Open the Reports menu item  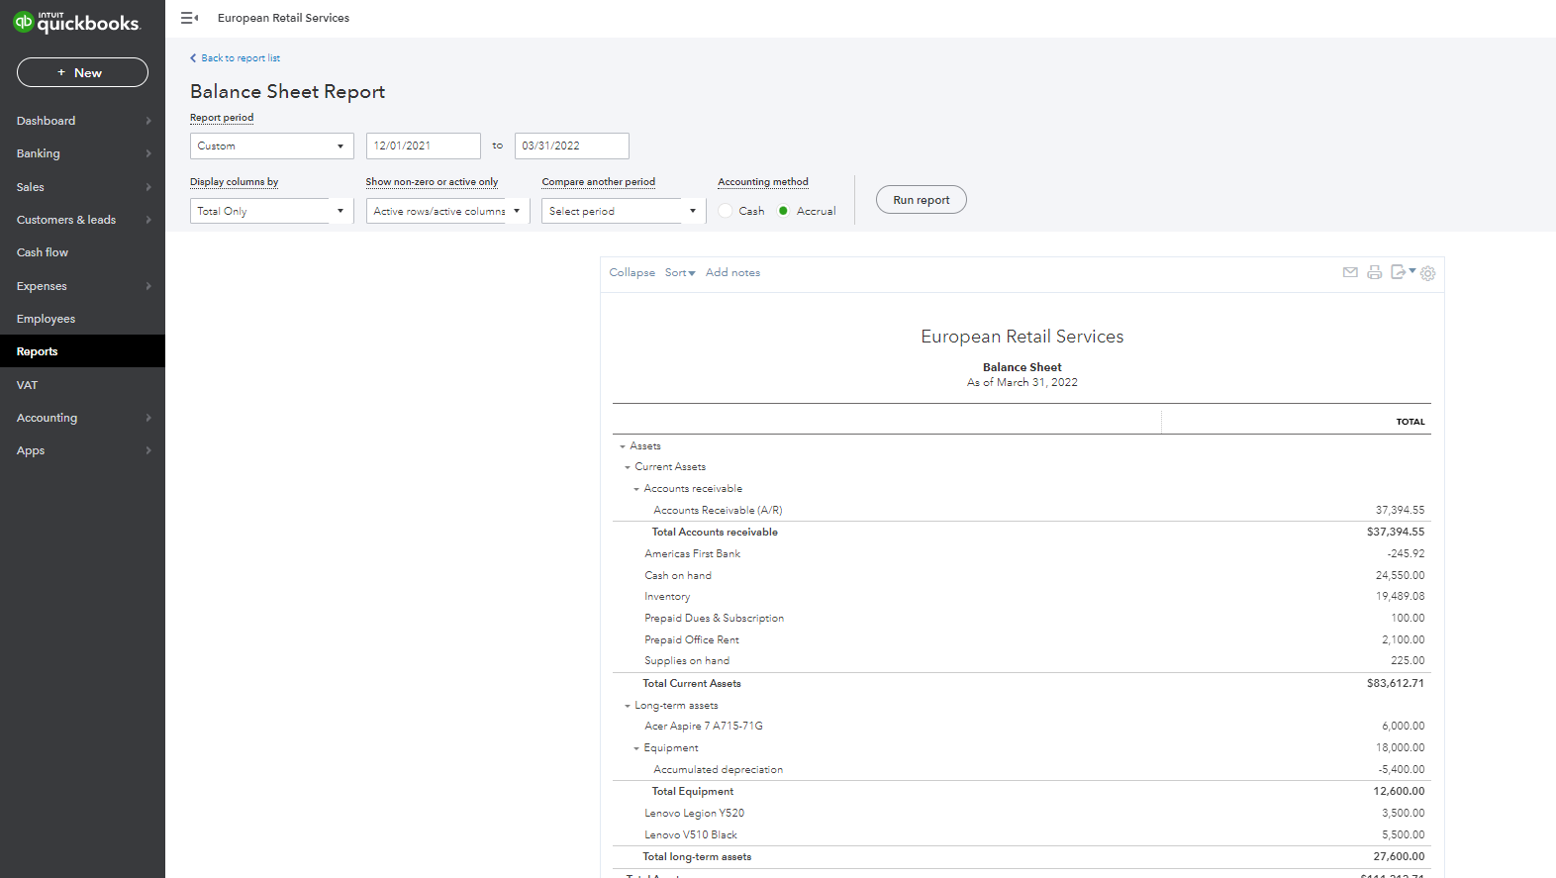pyautogui.click(x=38, y=351)
